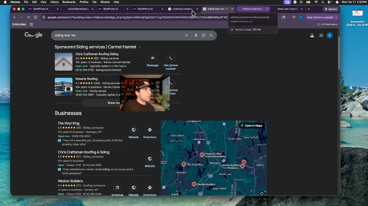This screenshot has width=368, height=206.
Task: Open Weston Builders business listing title
Action: point(70,181)
